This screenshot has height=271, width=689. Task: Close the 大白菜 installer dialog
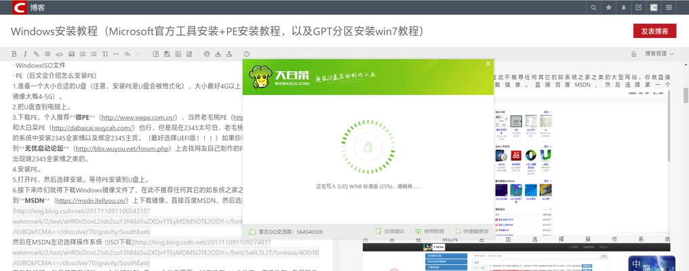click(x=488, y=64)
